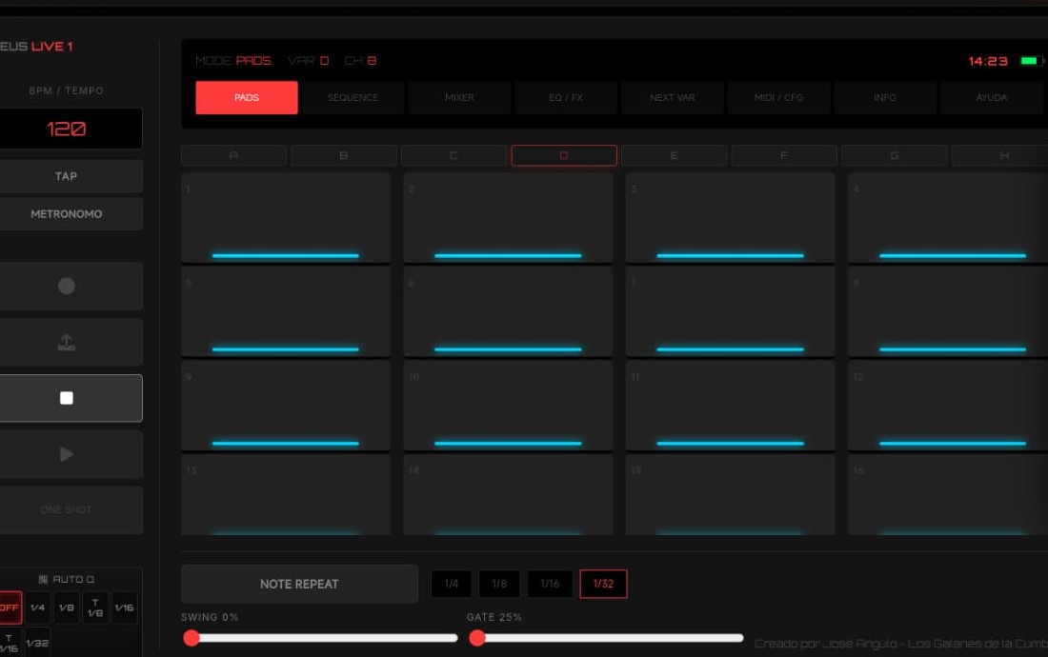Hit drum pad 14

coord(508,495)
